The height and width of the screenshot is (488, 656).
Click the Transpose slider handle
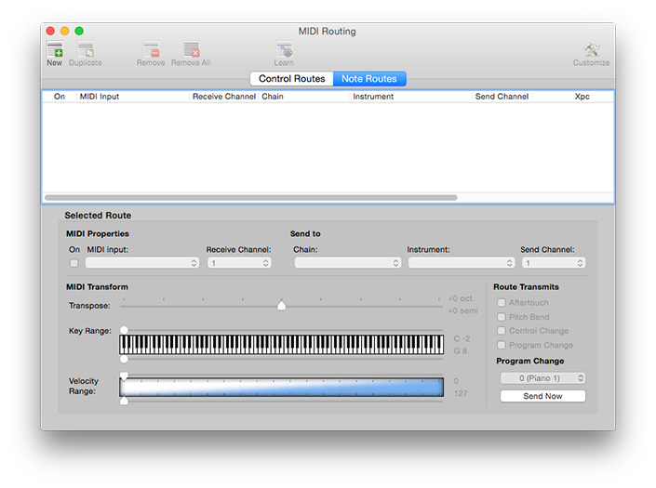282,306
